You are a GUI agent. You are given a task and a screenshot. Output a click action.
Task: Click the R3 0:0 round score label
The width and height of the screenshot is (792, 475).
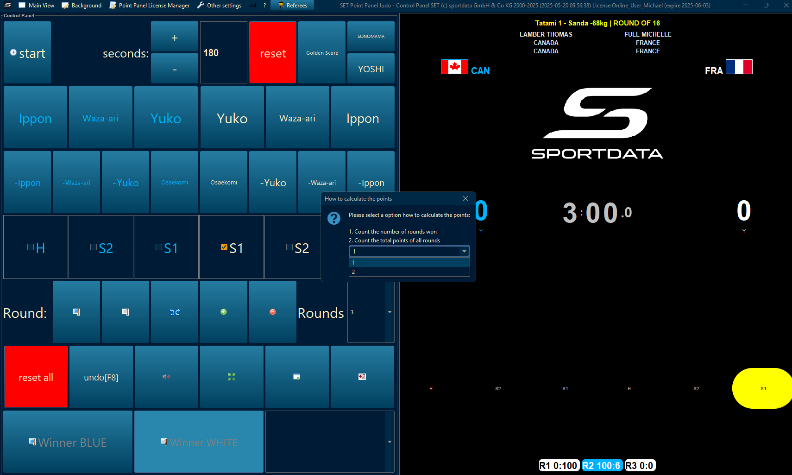pyautogui.click(x=640, y=465)
